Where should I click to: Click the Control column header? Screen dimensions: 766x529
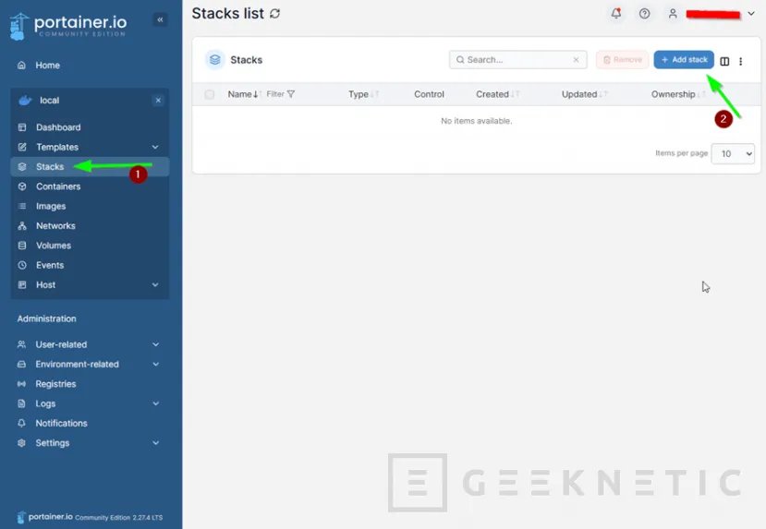pyautogui.click(x=429, y=94)
